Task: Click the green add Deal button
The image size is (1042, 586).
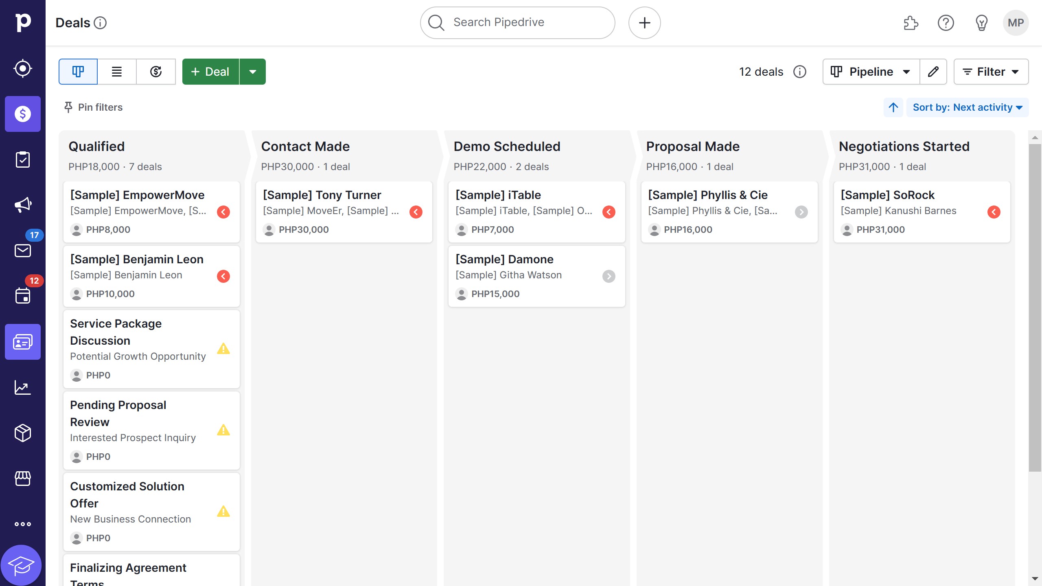Action: (x=210, y=72)
